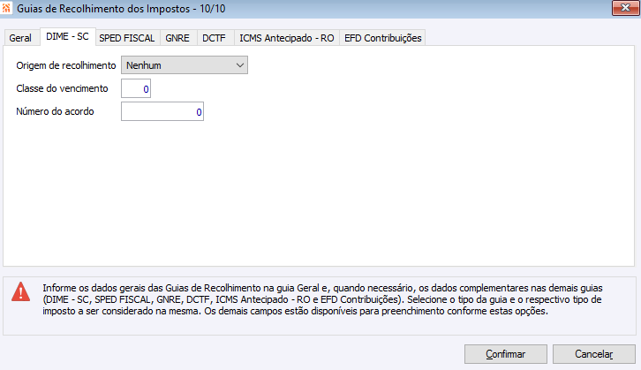The width and height of the screenshot is (641, 370).
Task: Click the red warning triangle icon
Action: [x=21, y=294]
